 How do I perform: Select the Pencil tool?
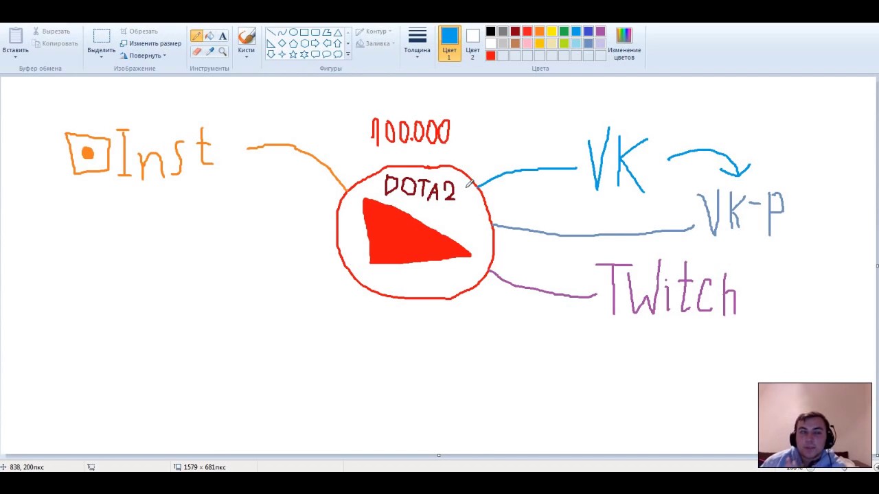[196, 36]
